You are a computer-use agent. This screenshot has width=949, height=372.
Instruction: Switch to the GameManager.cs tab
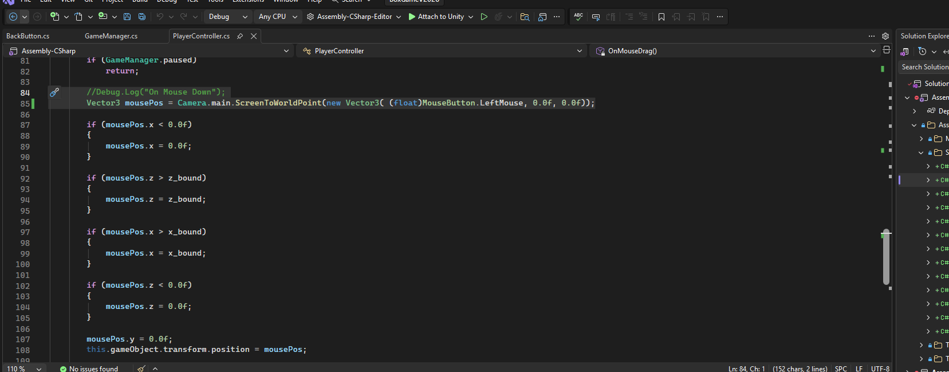[x=111, y=36]
